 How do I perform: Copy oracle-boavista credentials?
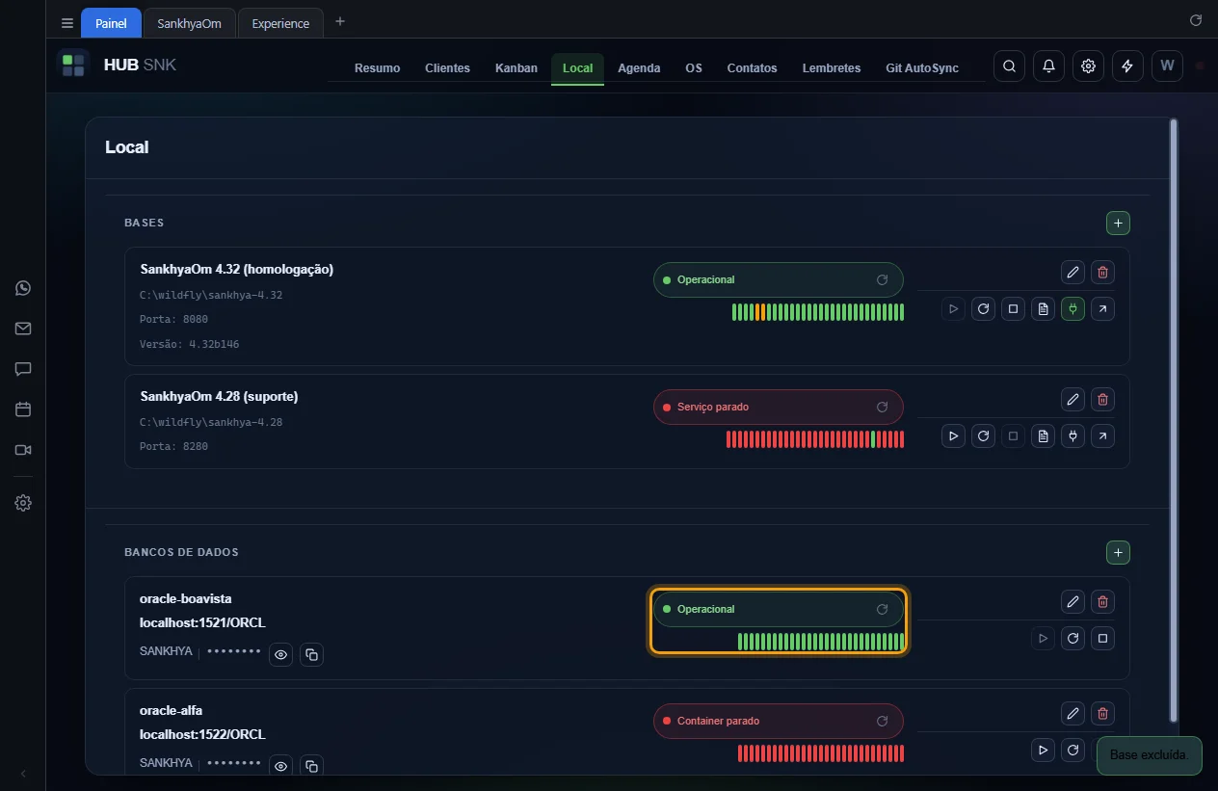[x=311, y=654]
